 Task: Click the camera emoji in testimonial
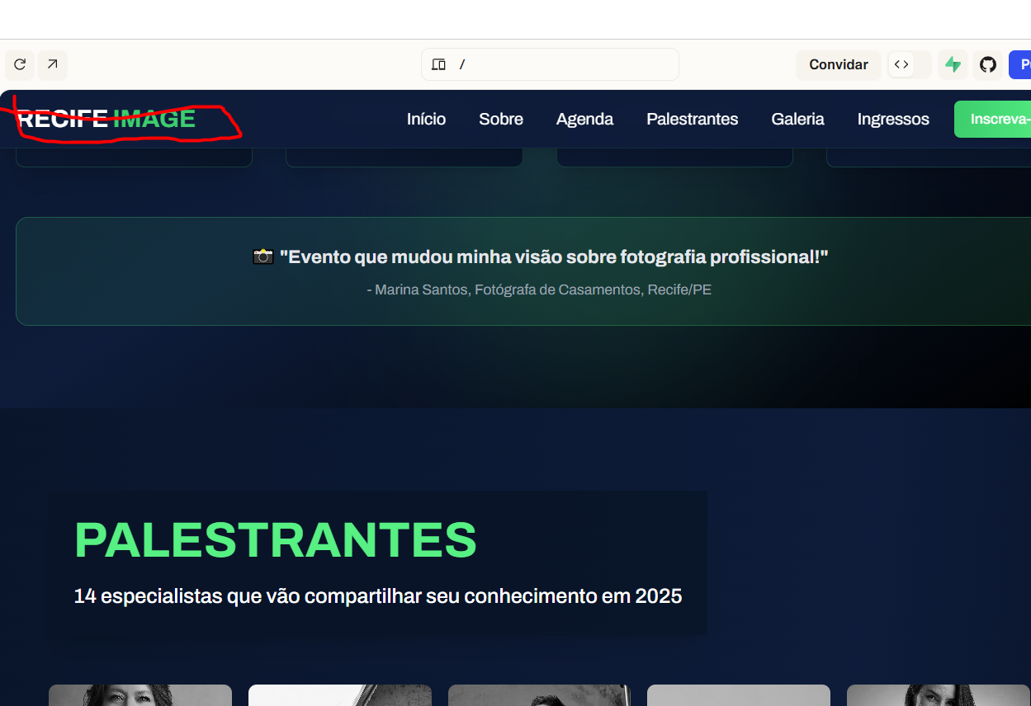[x=262, y=257]
